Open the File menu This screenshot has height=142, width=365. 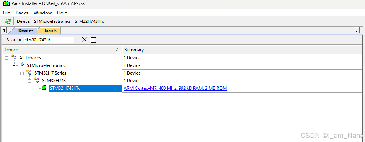[7, 13]
